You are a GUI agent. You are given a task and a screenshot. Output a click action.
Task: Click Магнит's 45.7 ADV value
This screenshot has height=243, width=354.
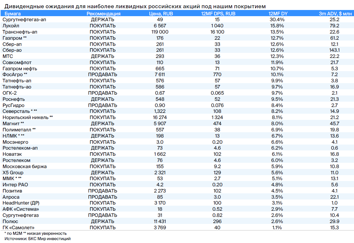coord(334,124)
